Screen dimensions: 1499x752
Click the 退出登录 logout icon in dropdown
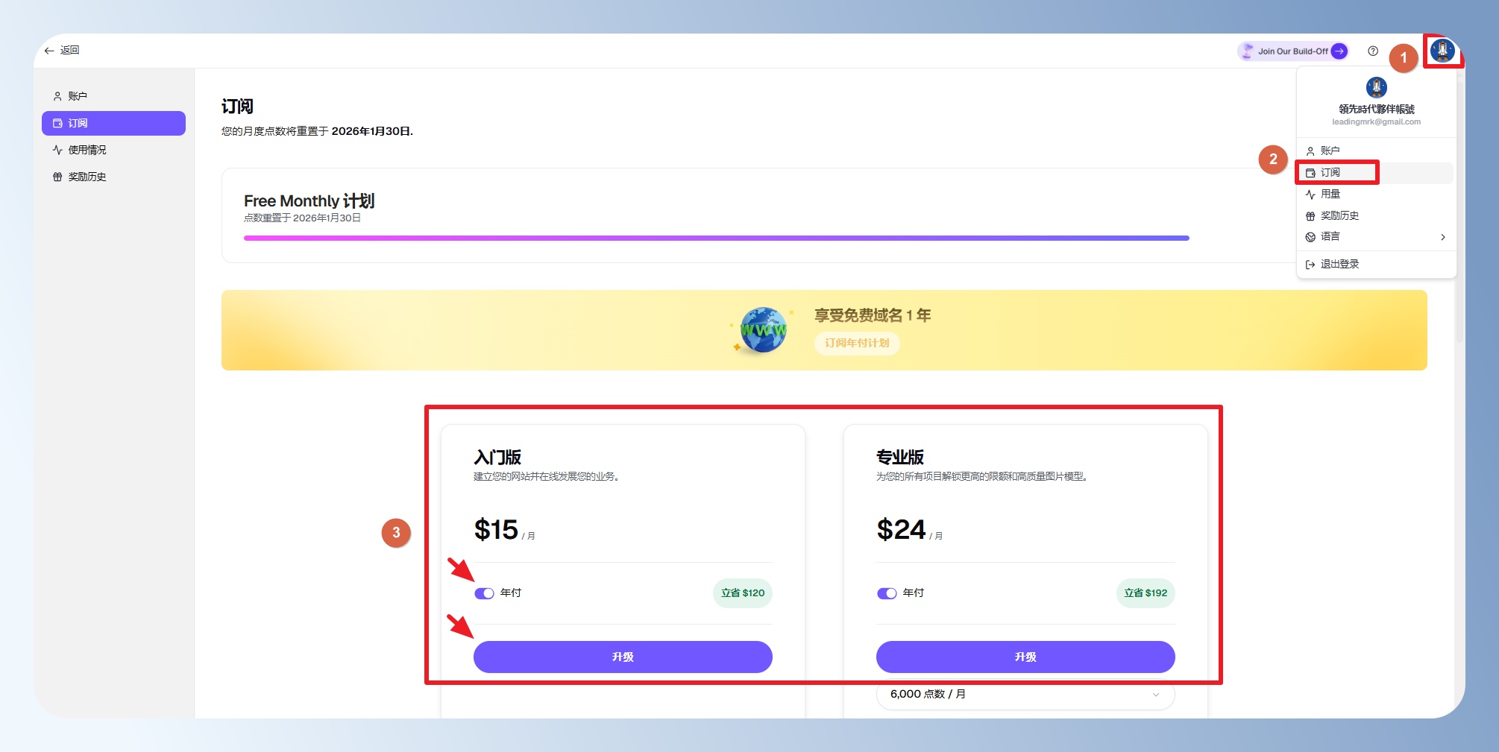(1310, 265)
